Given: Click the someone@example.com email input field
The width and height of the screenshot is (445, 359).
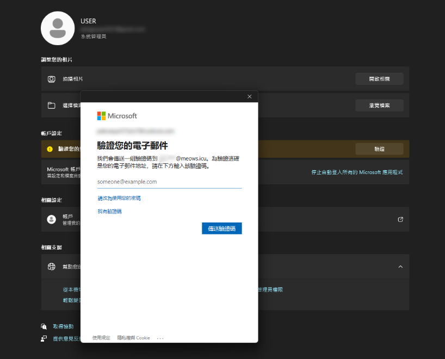Looking at the screenshot, I should [x=169, y=182].
